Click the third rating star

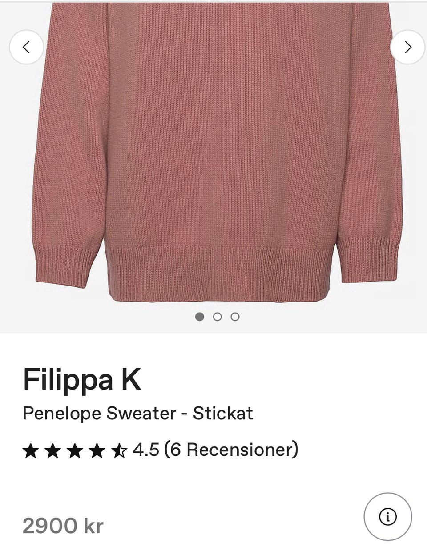(x=74, y=451)
